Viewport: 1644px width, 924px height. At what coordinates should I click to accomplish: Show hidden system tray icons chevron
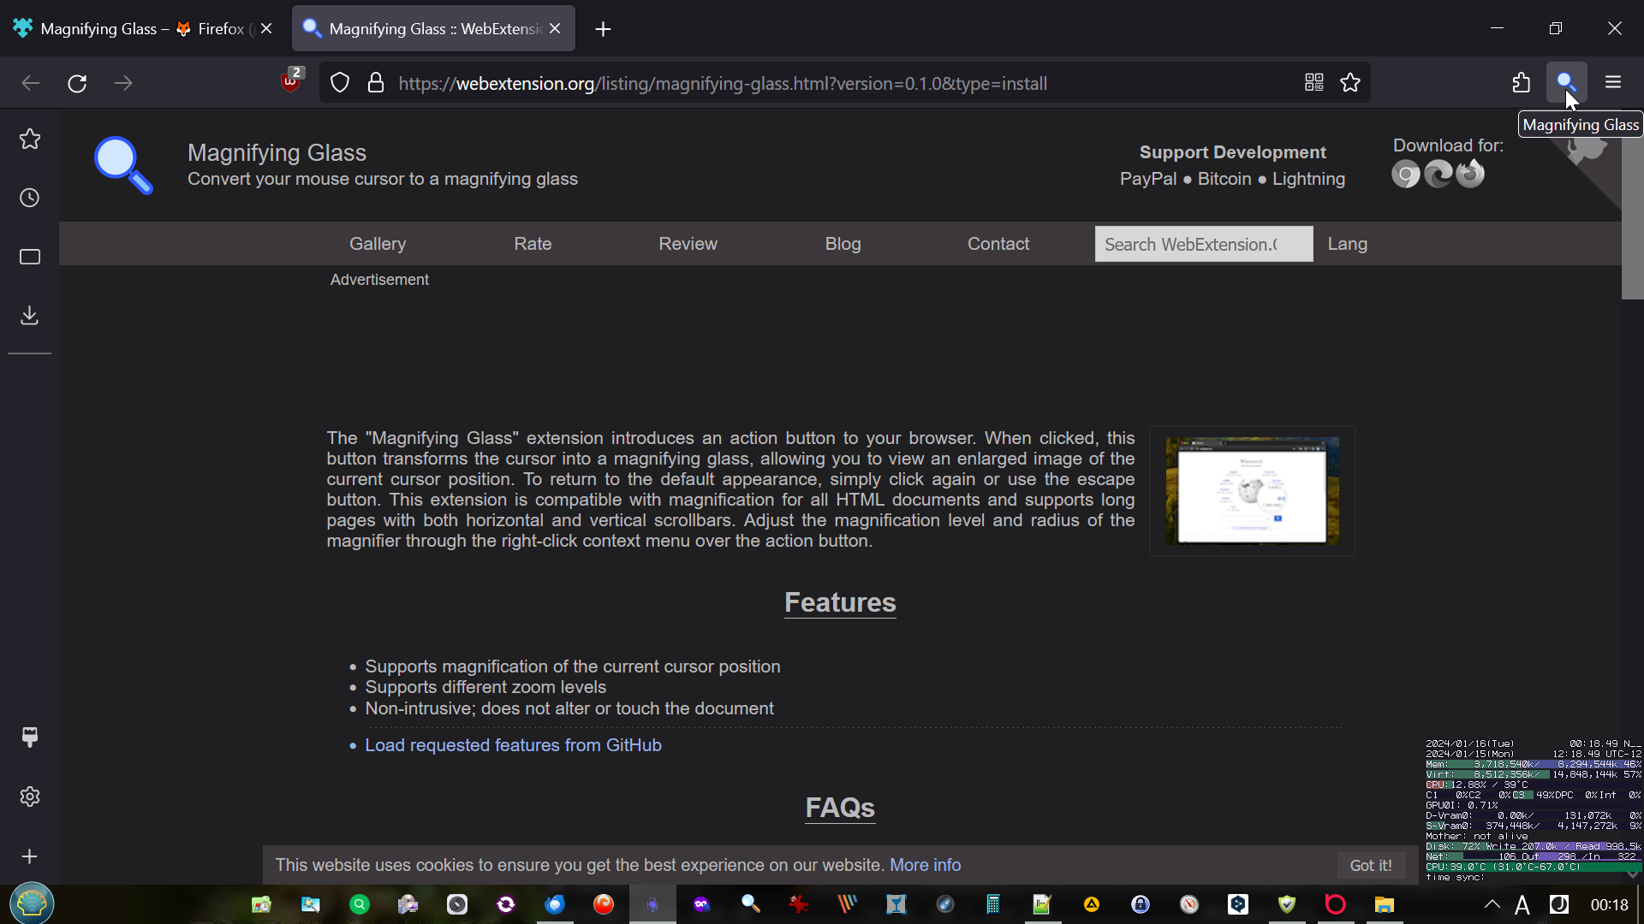tap(1492, 904)
